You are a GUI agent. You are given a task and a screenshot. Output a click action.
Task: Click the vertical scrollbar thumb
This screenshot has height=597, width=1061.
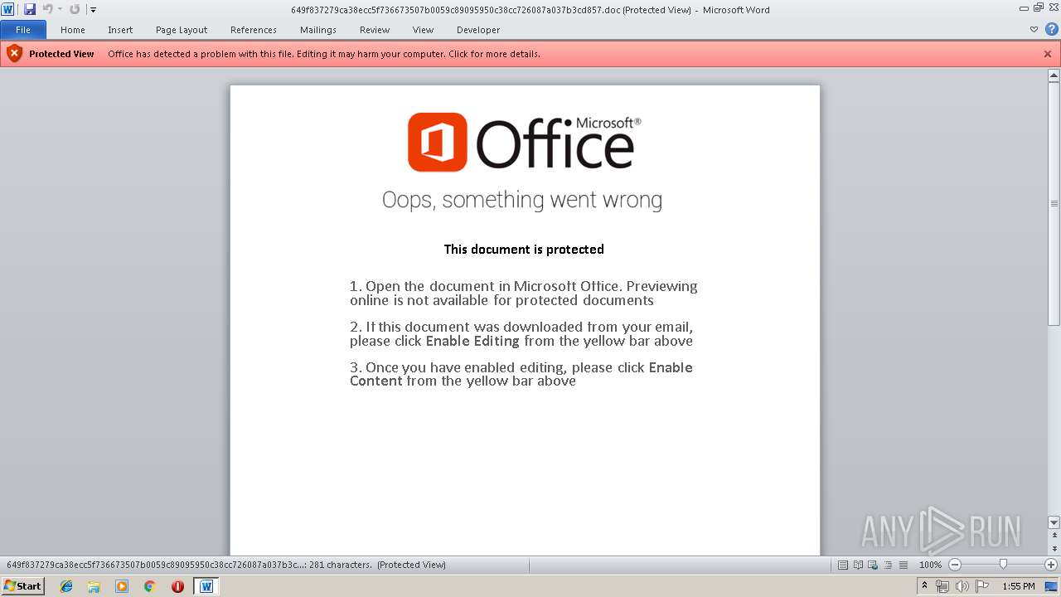point(1054,203)
